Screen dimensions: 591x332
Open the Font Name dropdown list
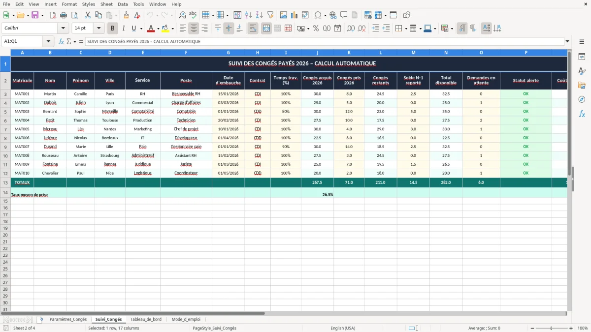tap(63, 29)
